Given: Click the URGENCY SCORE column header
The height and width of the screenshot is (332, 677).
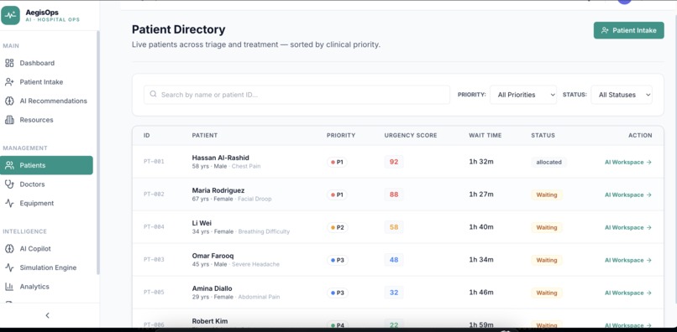Looking at the screenshot, I should [x=411, y=135].
